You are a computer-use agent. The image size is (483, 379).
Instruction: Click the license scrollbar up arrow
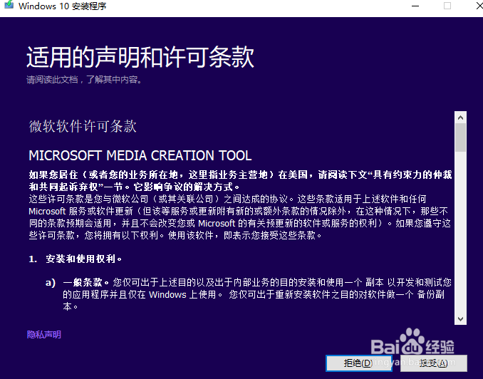tap(460, 118)
